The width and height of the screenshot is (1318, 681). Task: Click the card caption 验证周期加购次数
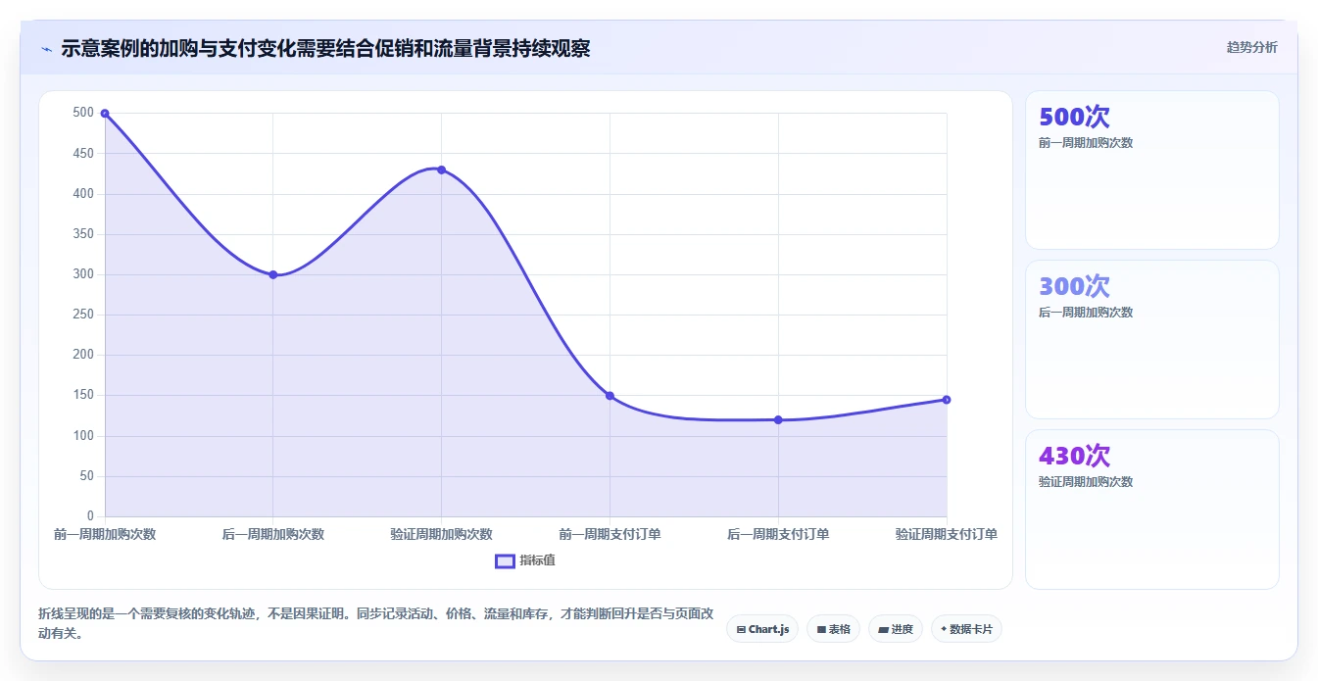coord(1086,482)
